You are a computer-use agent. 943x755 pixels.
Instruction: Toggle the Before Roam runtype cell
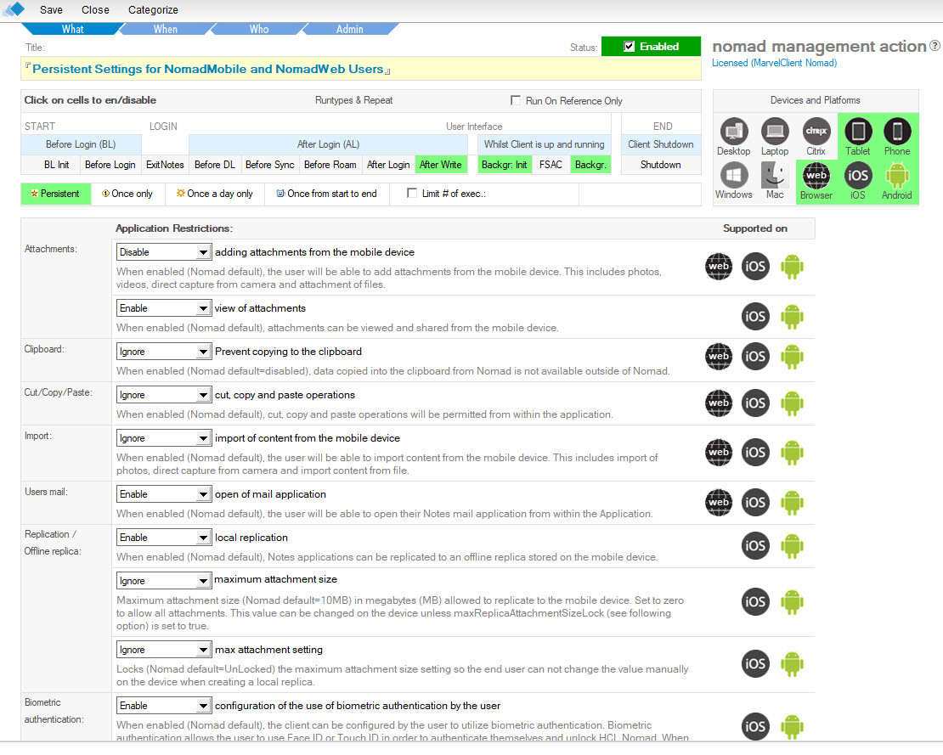pos(330,165)
